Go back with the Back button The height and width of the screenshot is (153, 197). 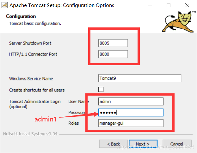click(114, 144)
